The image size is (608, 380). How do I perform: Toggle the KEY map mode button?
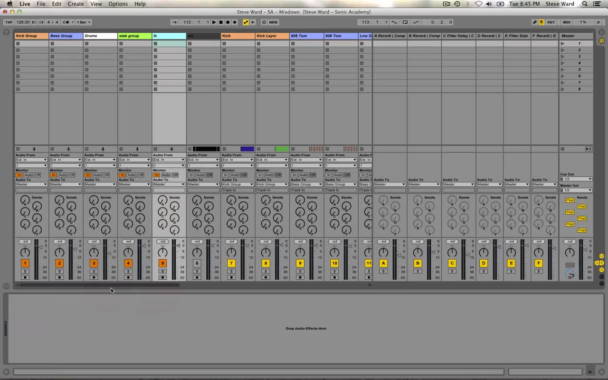(x=551, y=22)
